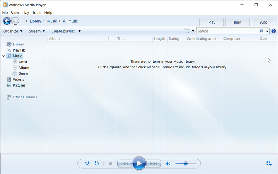Click All music in the breadcrumb
The image size is (278, 174).
(x=70, y=21)
